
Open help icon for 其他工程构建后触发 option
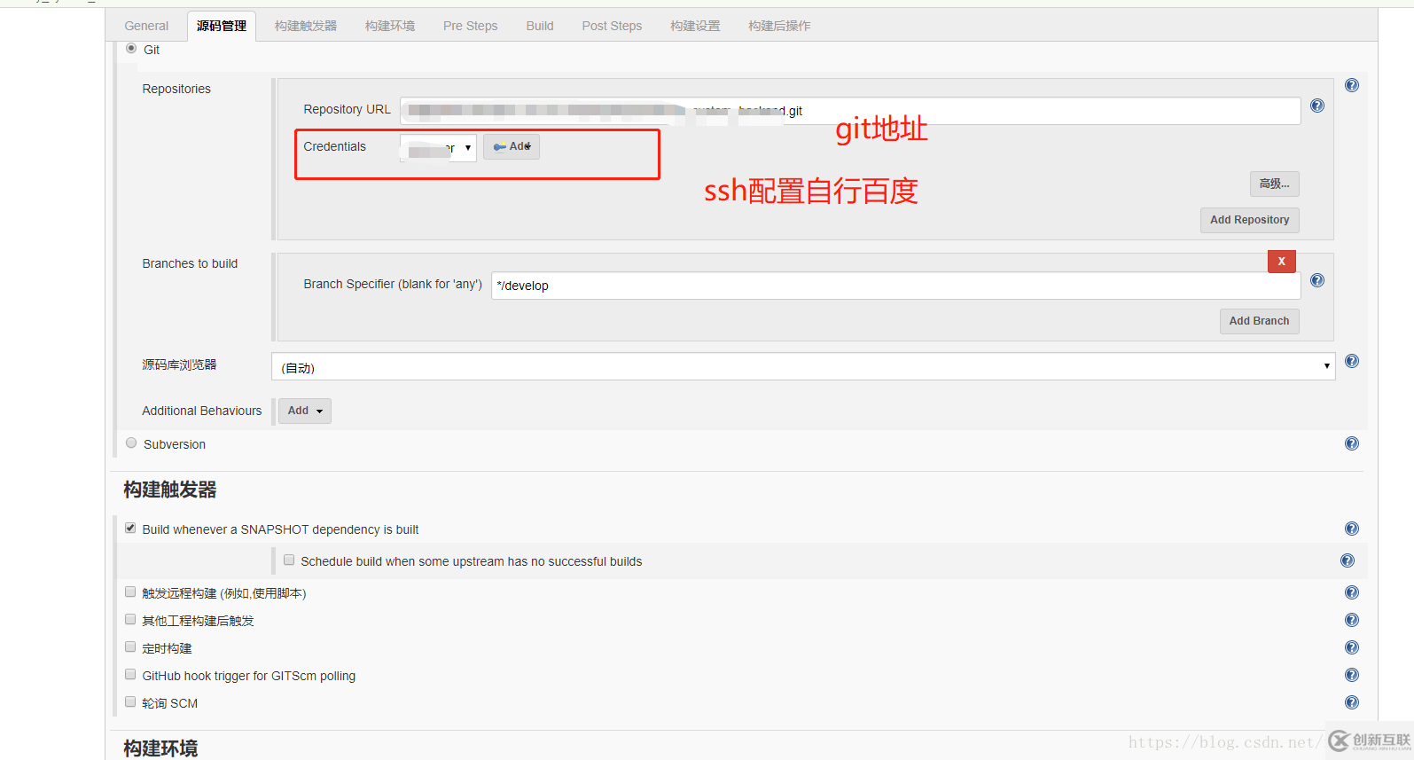coord(1351,621)
